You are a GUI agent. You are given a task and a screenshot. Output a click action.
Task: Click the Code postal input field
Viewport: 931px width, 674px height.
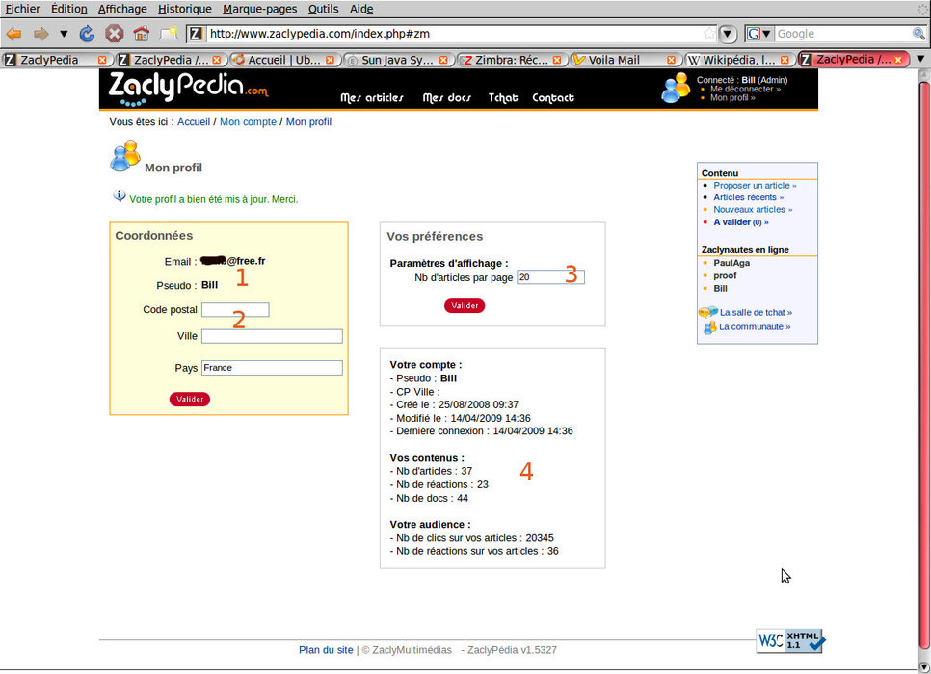[235, 310]
